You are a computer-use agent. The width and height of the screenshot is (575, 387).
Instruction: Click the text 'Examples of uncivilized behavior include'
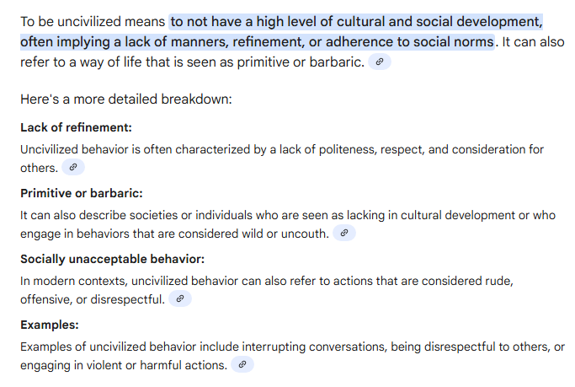click(x=130, y=347)
